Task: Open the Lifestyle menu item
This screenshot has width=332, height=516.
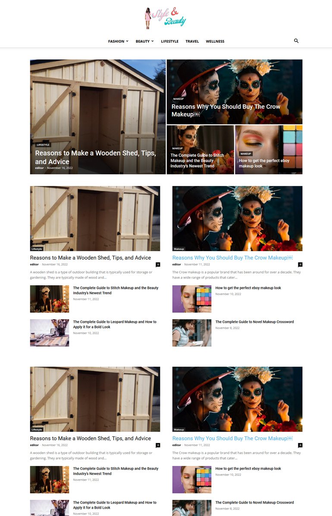Action: point(169,41)
